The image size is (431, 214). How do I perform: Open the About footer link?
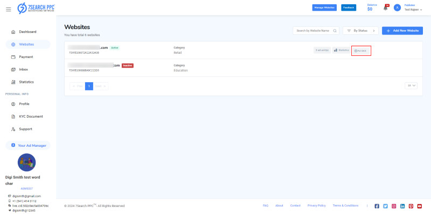pos(279,205)
